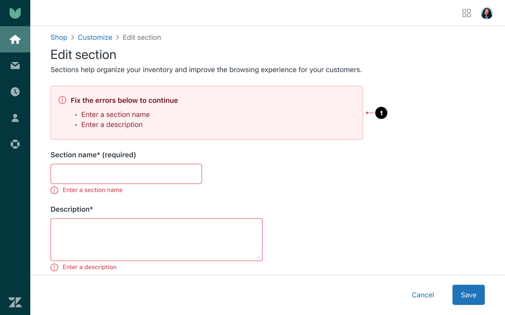Select the person customers icon in sidebar
The height and width of the screenshot is (315, 505).
pyautogui.click(x=15, y=118)
